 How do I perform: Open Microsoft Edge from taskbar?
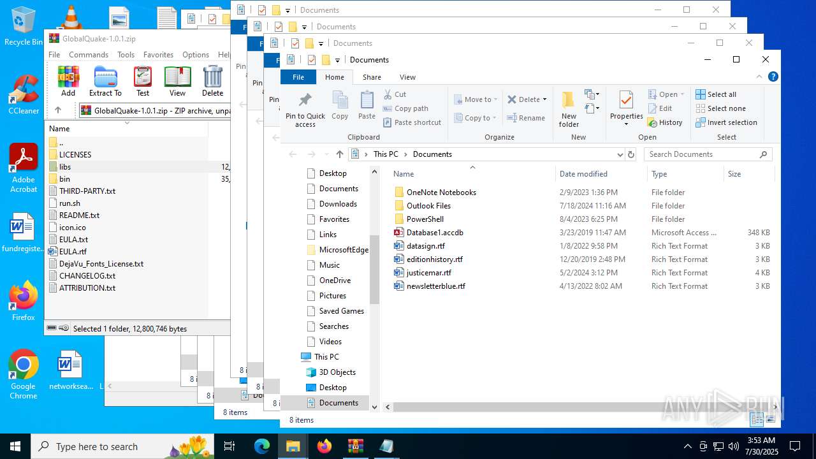[262, 446]
